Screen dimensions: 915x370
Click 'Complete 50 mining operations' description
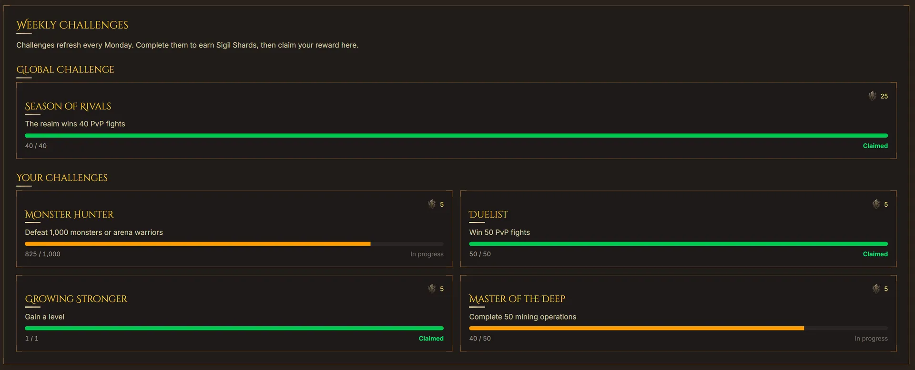[x=522, y=317]
